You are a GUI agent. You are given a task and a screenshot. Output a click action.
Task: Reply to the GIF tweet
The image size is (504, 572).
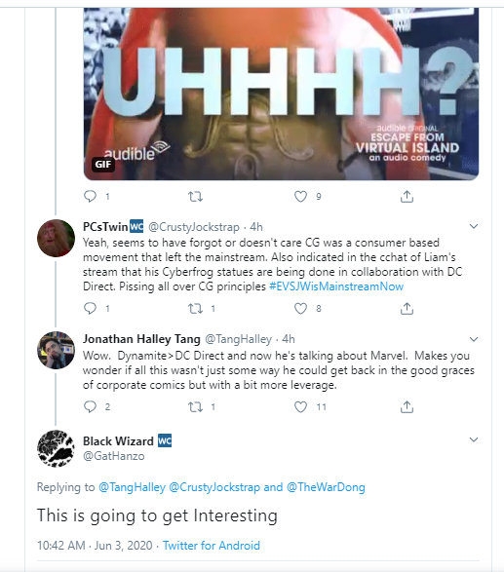tap(90, 196)
